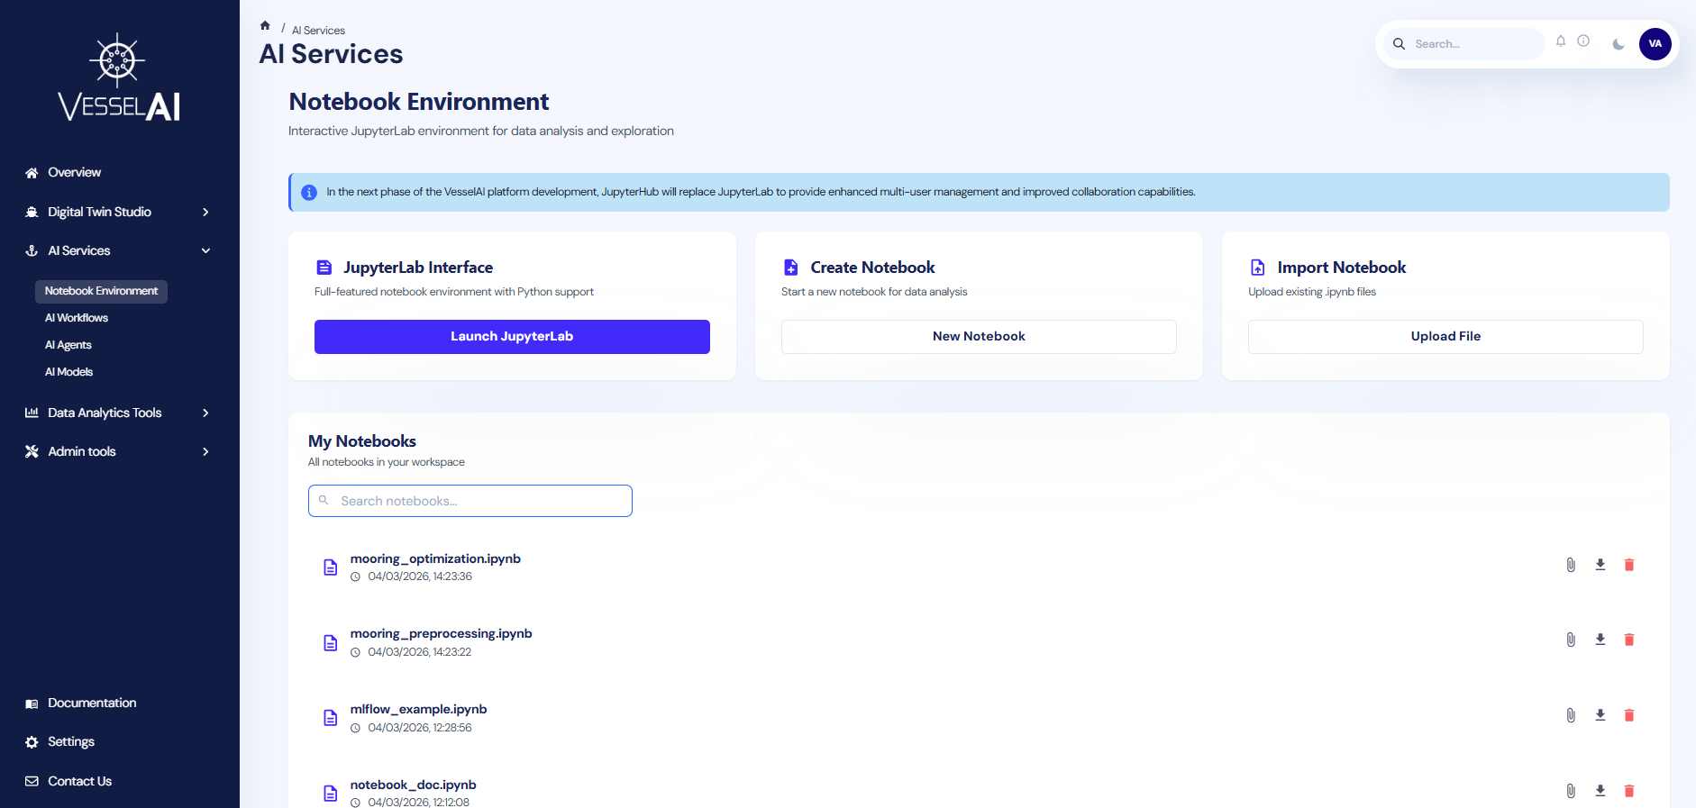
Task: Click the home breadcrumb icon
Action: (x=265, y=26)
